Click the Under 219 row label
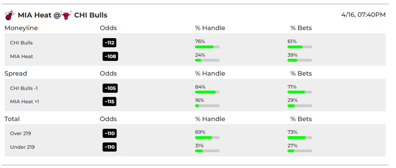 tap(22, 147)
